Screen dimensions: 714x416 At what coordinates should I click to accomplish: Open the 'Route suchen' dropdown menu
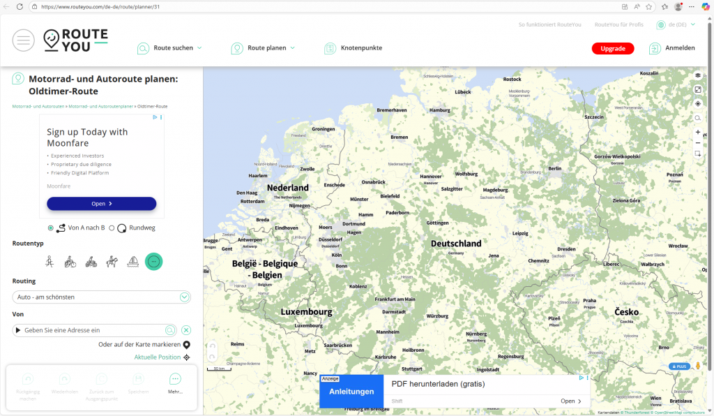point(169,48)
